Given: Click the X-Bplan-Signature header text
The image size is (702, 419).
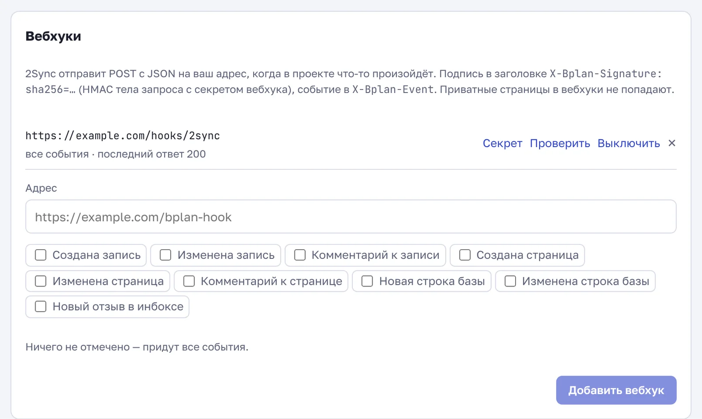Looking at the screenshot, I should (606, 74).
